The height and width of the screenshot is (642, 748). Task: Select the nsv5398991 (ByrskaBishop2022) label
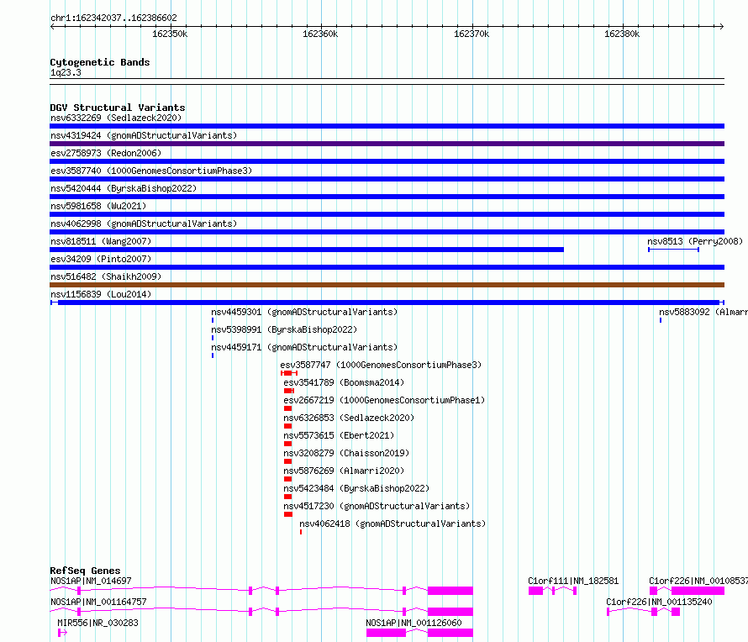click(284, 329)
